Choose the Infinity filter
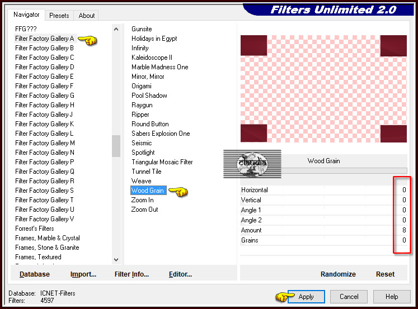Image resolution: width=418 pixels, height=309 pixels. click(140, 48)
